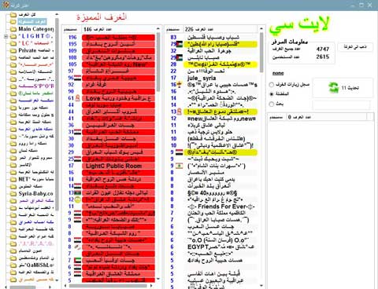Click folder icon beside S'P'O'R entry

pyautogui.click(x=13, y=86)
